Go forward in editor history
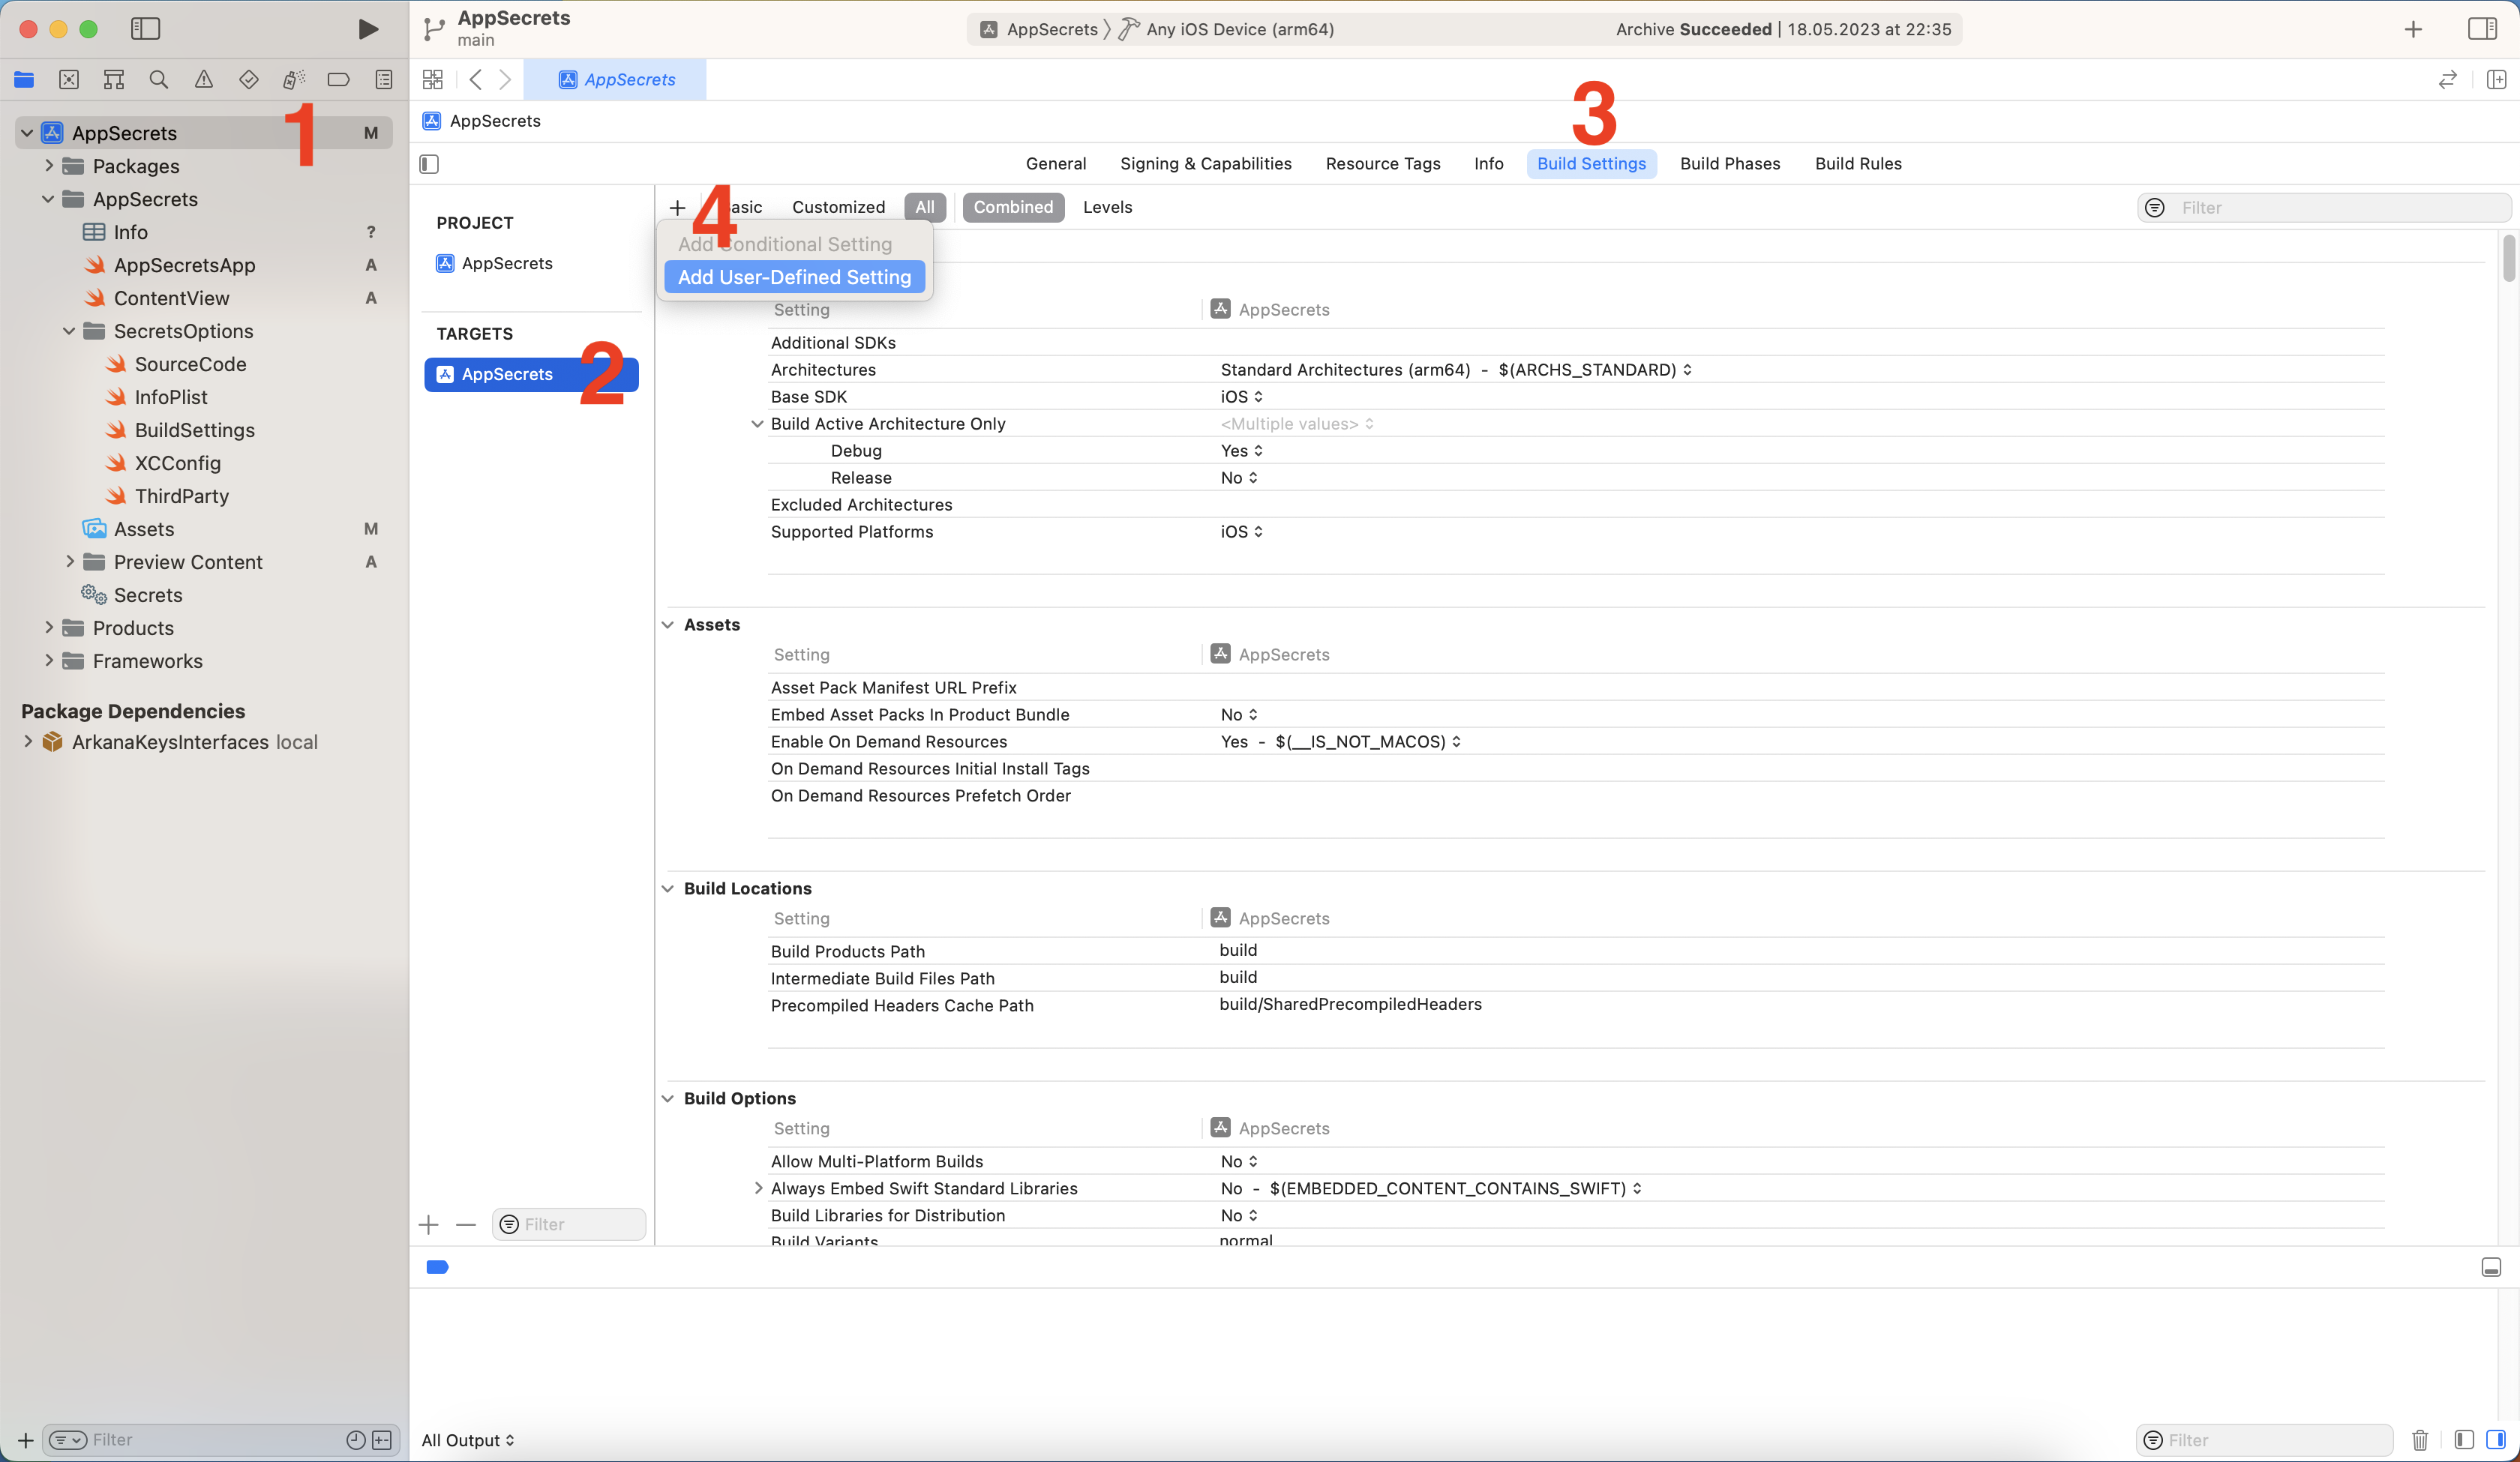2520x1462 pixels. (x=506, y=80)
